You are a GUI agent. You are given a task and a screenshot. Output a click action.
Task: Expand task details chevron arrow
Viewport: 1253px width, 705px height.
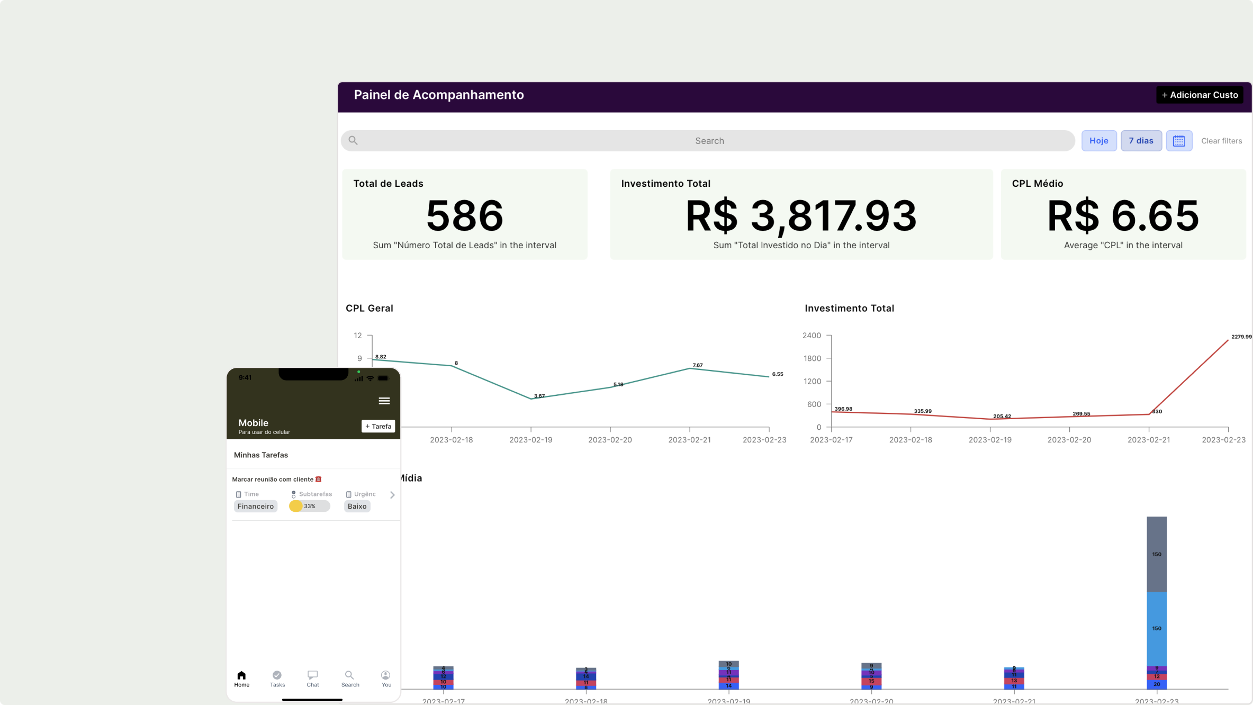(392, 495)
